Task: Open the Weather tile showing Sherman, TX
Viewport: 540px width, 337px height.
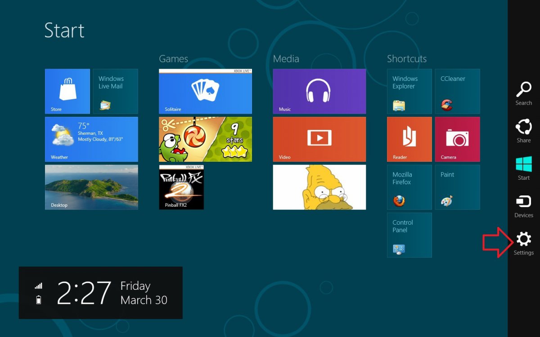Action: tap(91, 139)
